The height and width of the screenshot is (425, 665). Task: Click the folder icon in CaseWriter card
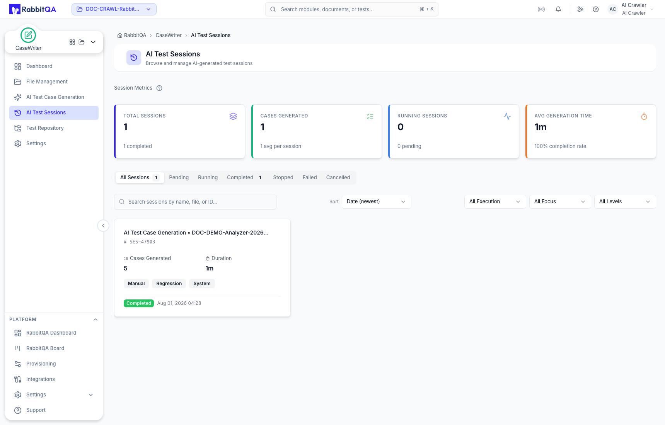point(82,42)
